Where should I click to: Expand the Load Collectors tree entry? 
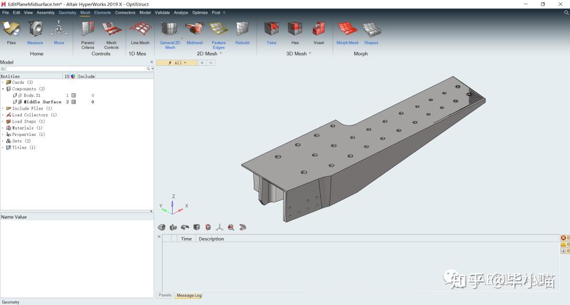tap(4, 115)
